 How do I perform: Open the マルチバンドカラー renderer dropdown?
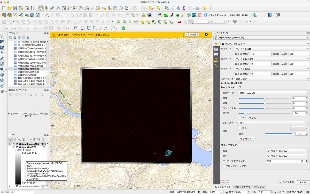tap(265, 44)
